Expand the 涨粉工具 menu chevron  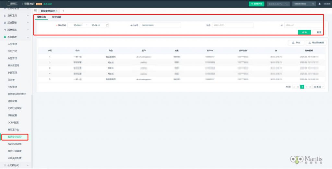pos(28,16)
